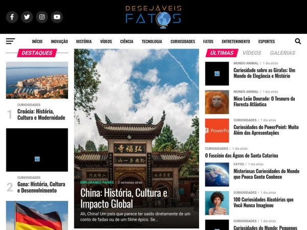Open the Instagram social icon

(42, 17)
